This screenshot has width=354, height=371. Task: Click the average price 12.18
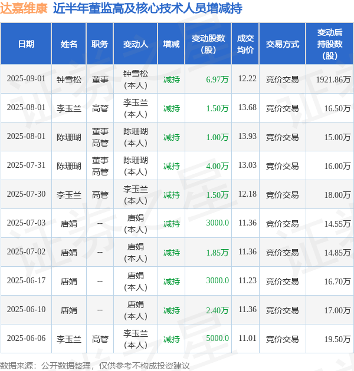point(247,194)
